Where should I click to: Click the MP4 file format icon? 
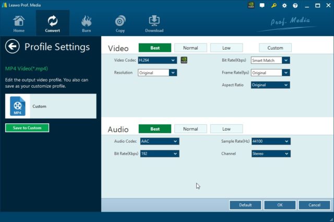(18, 106)
